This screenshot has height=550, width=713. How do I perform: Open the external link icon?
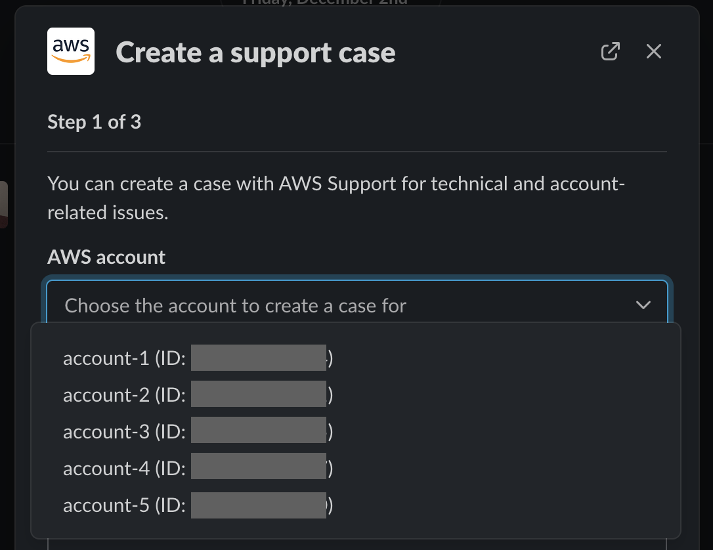tap(610, 51)
